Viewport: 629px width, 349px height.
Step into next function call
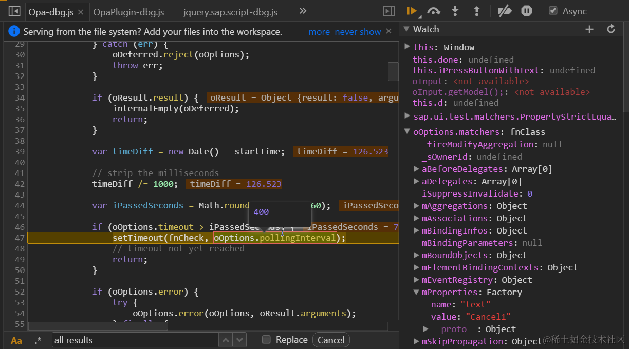pyautogui.click(x=455, y=11)
